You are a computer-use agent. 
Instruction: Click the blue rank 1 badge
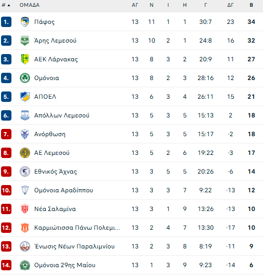(6, 22)
